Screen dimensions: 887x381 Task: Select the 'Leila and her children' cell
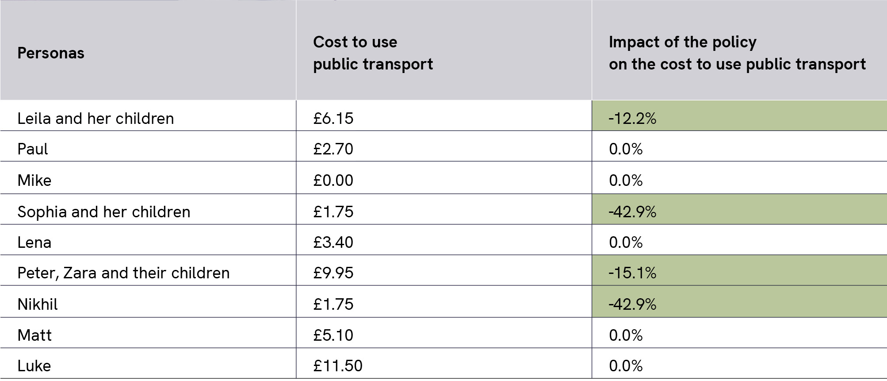pos(96,119)
